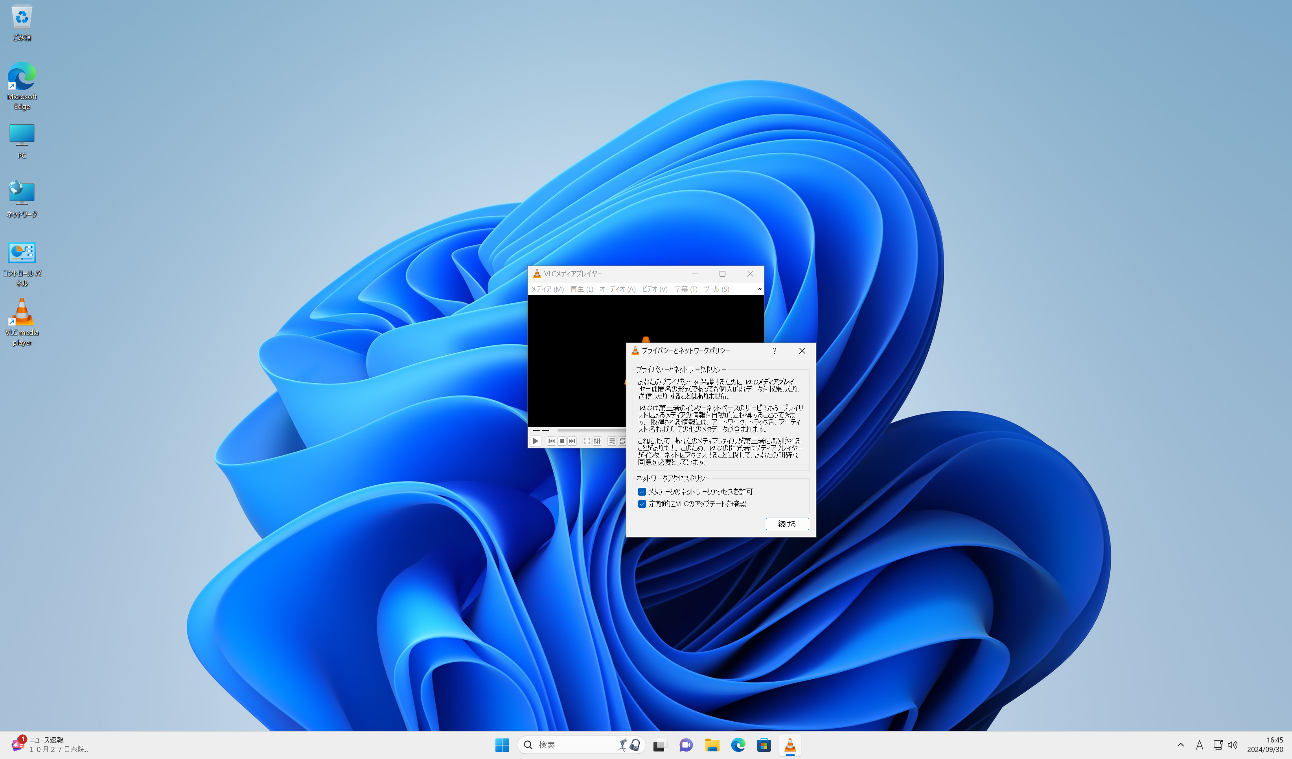Open extended settings (equalizer sliders) icon
This screenshot has width=1292, height=759.
pos(597,441)
